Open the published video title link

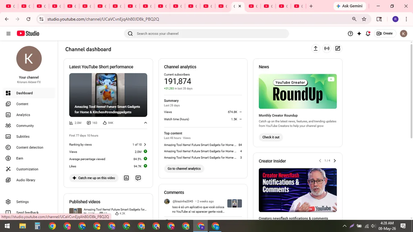115,209
